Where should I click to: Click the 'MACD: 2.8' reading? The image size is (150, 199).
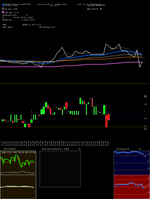click(x=7, y=20)
